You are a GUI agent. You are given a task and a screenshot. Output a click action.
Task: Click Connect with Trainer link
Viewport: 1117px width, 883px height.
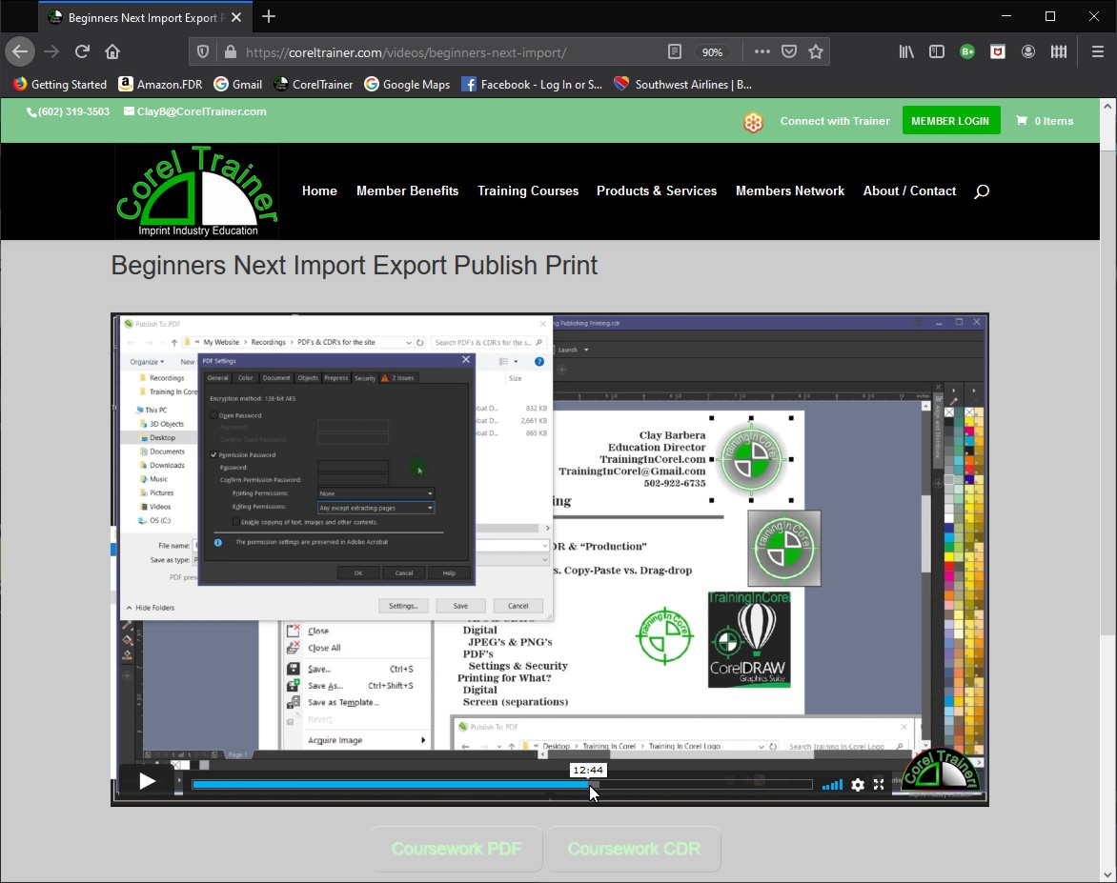(835, 121)
